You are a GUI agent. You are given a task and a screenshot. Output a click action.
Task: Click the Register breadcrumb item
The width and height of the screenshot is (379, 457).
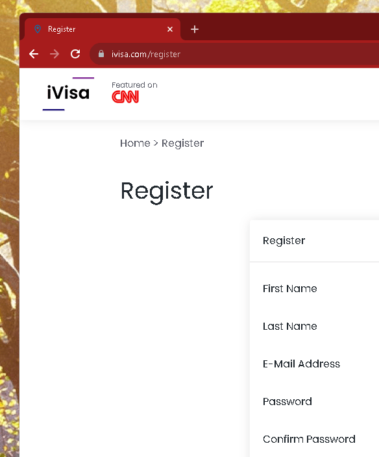coord(182,143)
